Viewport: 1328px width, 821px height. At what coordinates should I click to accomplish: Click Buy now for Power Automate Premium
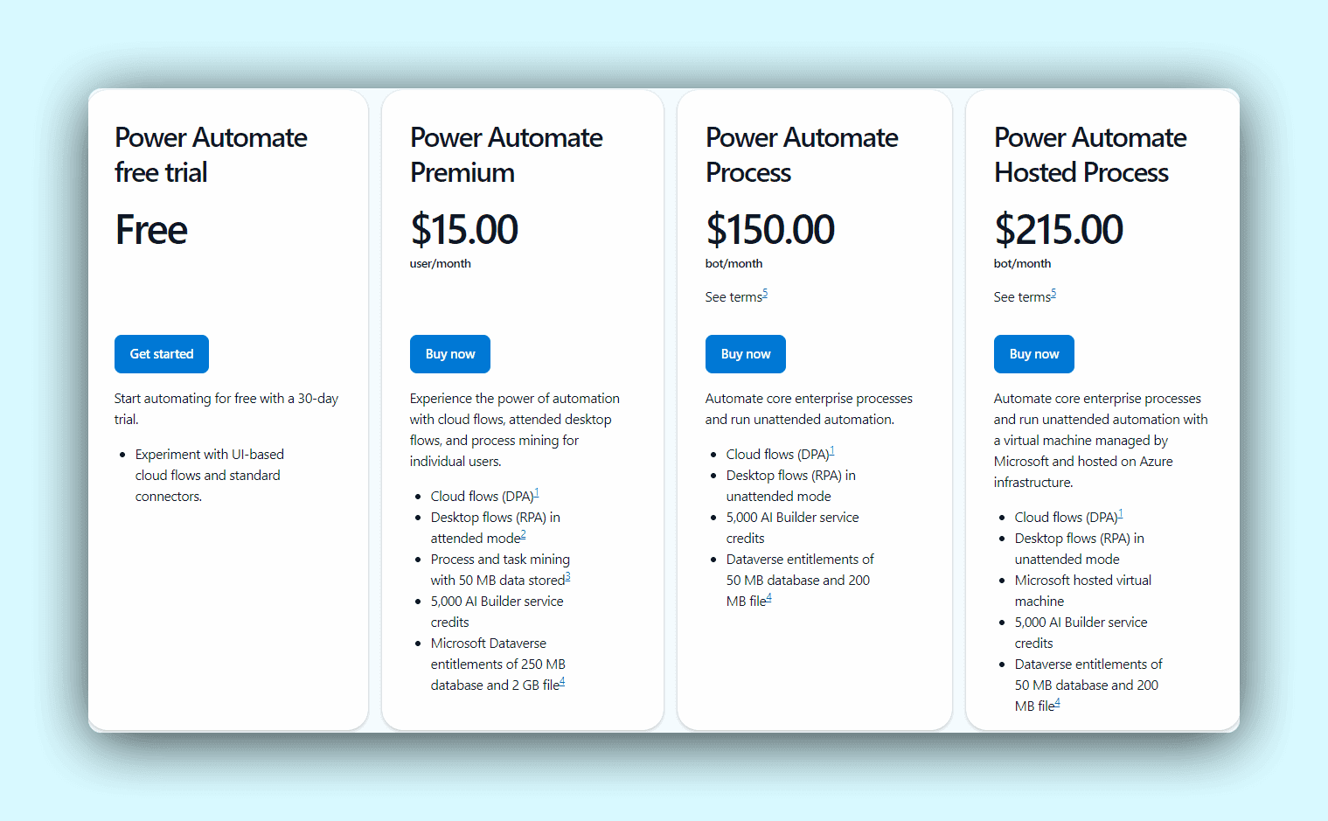[450, 354]
